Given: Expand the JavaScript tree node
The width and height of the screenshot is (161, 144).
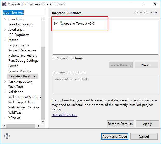Looking at the screenshot, I should click(5, 30).
